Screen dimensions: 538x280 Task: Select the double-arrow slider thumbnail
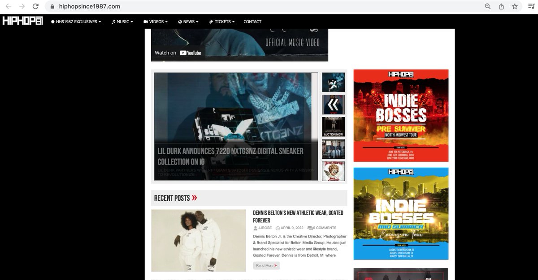coord(333,105)
